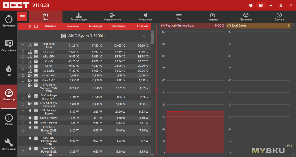Screen dimensions: 296x157
Task: Click the scroll down arrow of sensor list
Action: click(x=152, y=154)
